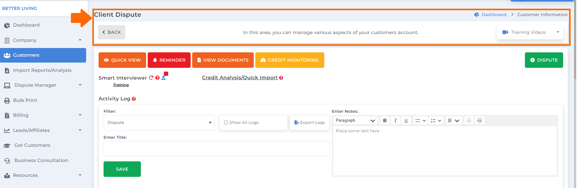The image size is (579, 188).
Task: Click the green DISPUTE button
Action: pyautogui.click(x=544, y=60)
